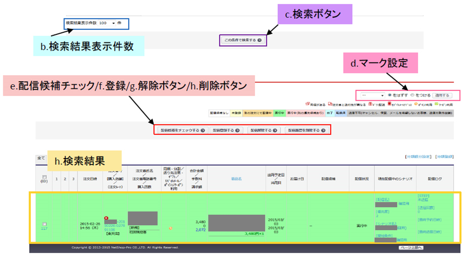Expand the mark selection dropdown showing --

pyautogui.click(x=373, y=96)
